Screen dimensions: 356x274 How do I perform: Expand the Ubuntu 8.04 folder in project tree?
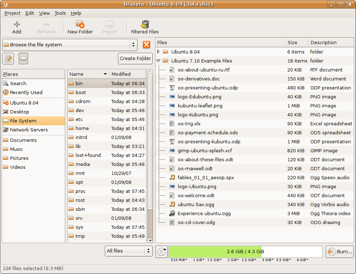click(158, 52)
